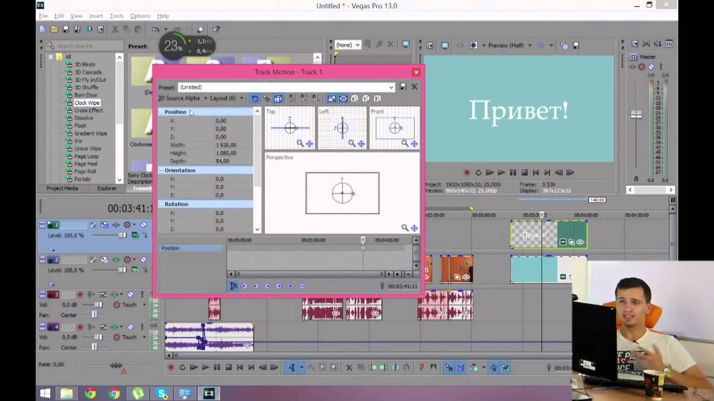This screenshot has height=401, width=714.
Task: Click the Depth value 54,00
Action: [x=222, y=161]
